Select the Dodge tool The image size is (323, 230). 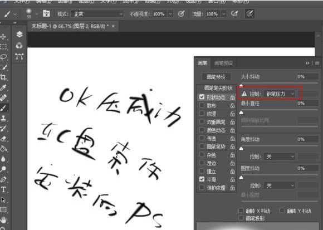pos(3,169)
